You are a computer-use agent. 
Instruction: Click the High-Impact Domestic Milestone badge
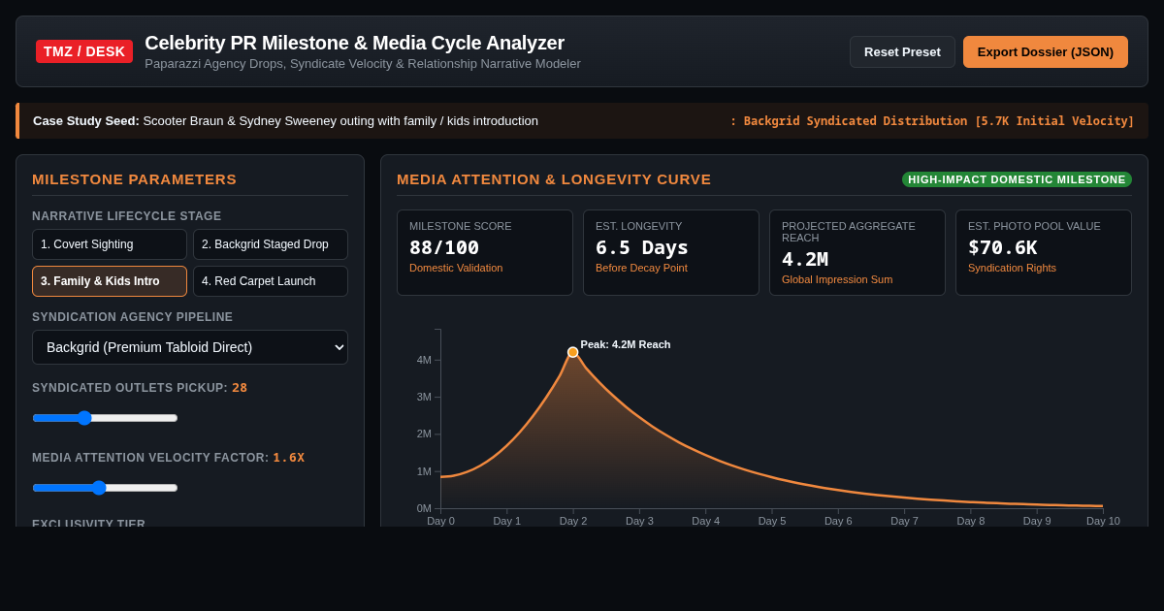click(x=1017, y=179)
